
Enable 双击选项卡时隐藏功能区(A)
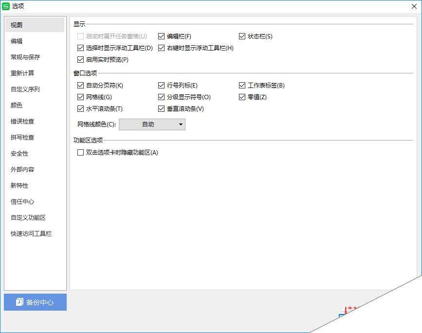80,152
